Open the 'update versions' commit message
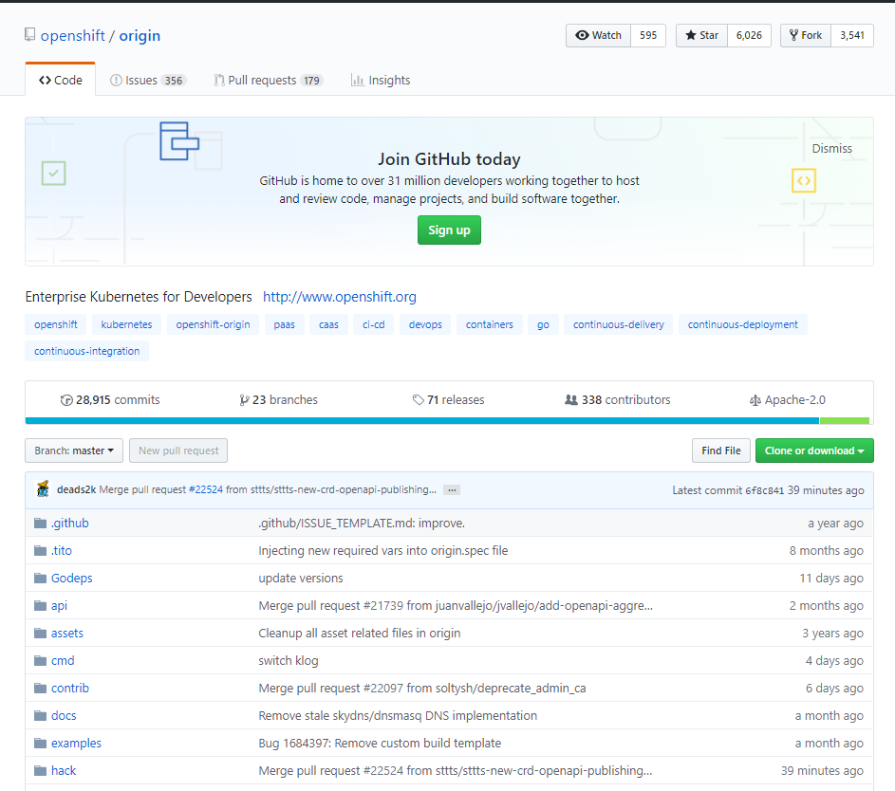Image resolution: width=895 pixels, height=791 pixels. tap(301, 579)
